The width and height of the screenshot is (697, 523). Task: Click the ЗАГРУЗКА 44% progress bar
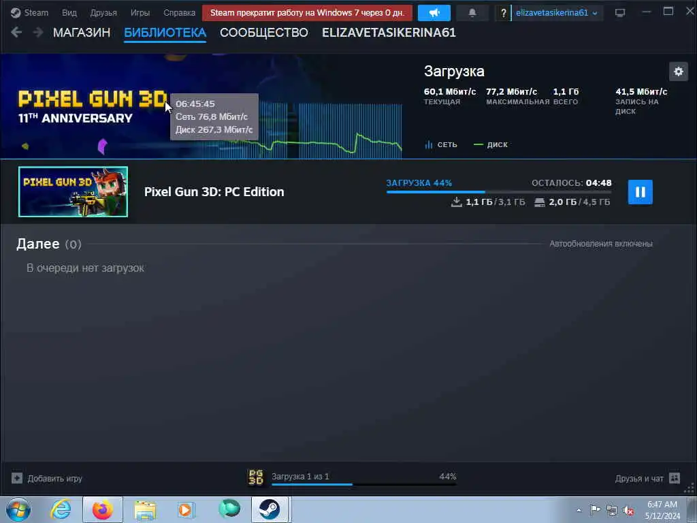pos(499,191)
